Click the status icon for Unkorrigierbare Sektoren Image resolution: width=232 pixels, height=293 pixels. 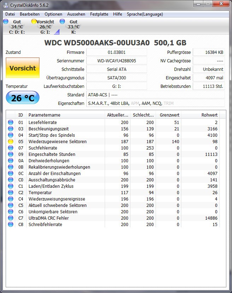pos(11,212)
